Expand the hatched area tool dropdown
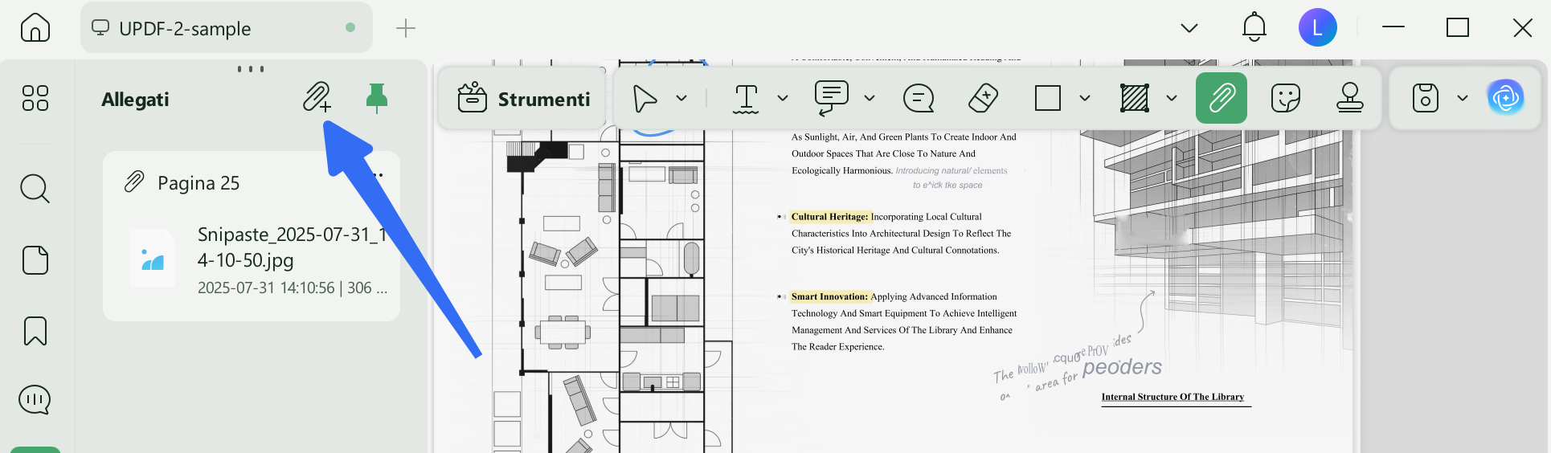The height and width of the screenshot is (453, 1551). point(1172,99)
